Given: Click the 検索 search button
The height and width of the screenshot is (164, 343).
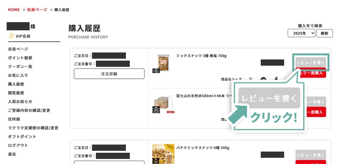Looking at the screenshot, I should point(324,33).
